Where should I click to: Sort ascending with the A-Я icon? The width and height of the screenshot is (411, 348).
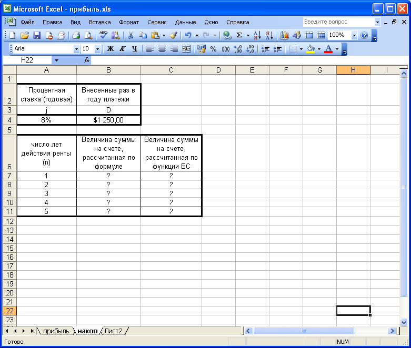coord(257,35)
